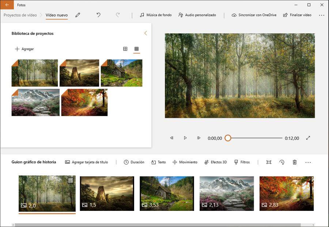The image size is (329, 227).
Task: Click the rotate icon in storyboard toolbar
Action: click(x=282, y=162)
